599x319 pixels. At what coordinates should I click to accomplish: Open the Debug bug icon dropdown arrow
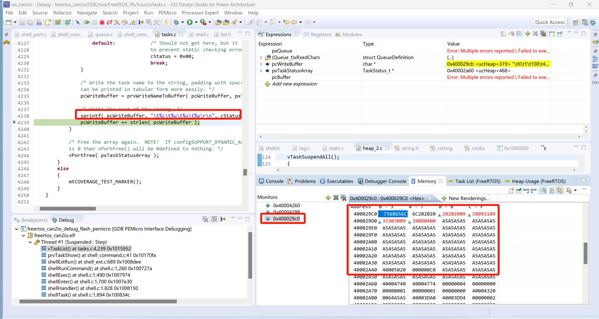182,22
